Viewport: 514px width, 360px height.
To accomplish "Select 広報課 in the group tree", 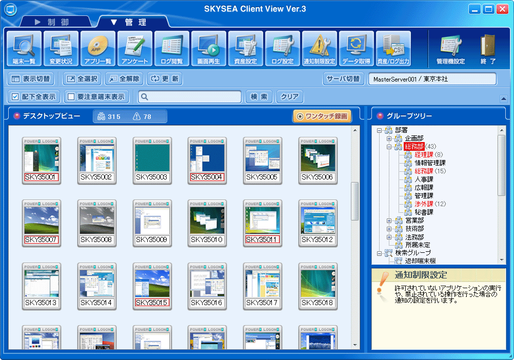I will click(x=424, y=187).
